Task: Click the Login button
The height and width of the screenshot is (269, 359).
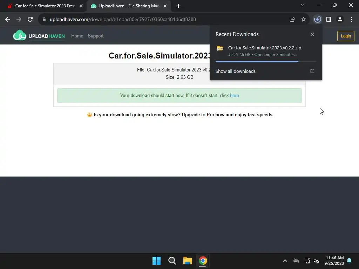Action: click(346, 36)
